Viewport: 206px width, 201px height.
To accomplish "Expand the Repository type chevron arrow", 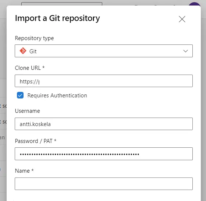I will (185, 51).
